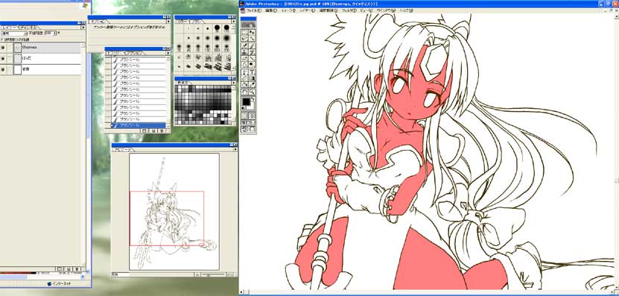This screenshot has width=619, height=296.
Task: Click the trash icon in Layers panel
Action: pyautogui.click(x=77, y=269)
